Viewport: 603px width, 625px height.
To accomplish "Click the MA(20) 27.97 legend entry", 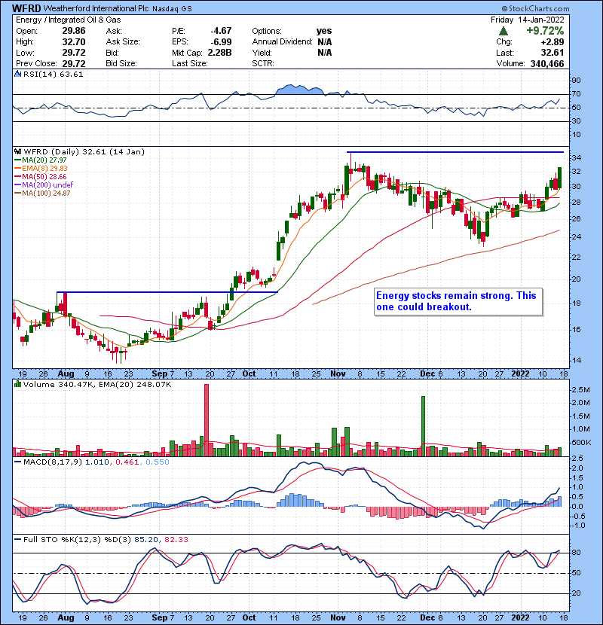I will [x=40, y=160].
